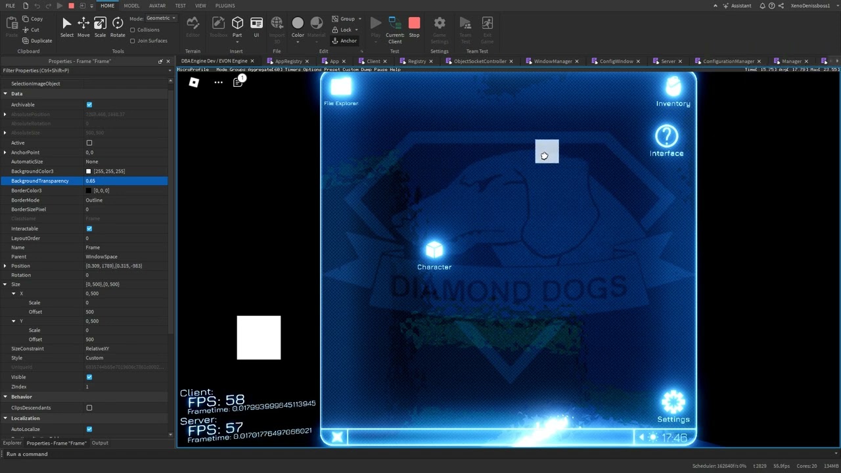Viewport: 841px width, 473px height.
Task: Click Help in the MicroProfile bar
Action: [394, 70]
